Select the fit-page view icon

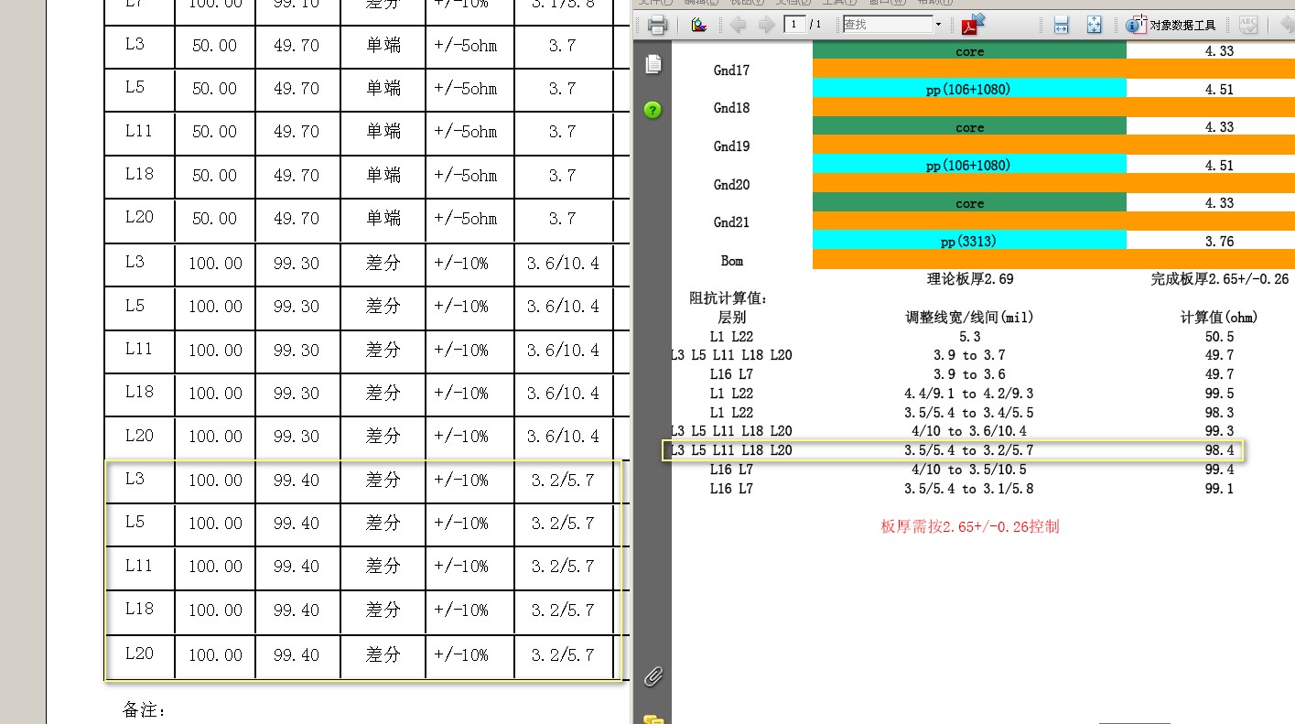(1094, 25)
